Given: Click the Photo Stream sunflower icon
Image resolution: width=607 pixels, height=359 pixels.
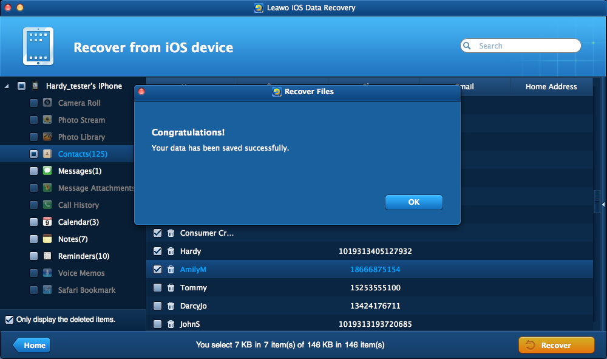Looking at the screenshot, I should click(x=47, y=120).
